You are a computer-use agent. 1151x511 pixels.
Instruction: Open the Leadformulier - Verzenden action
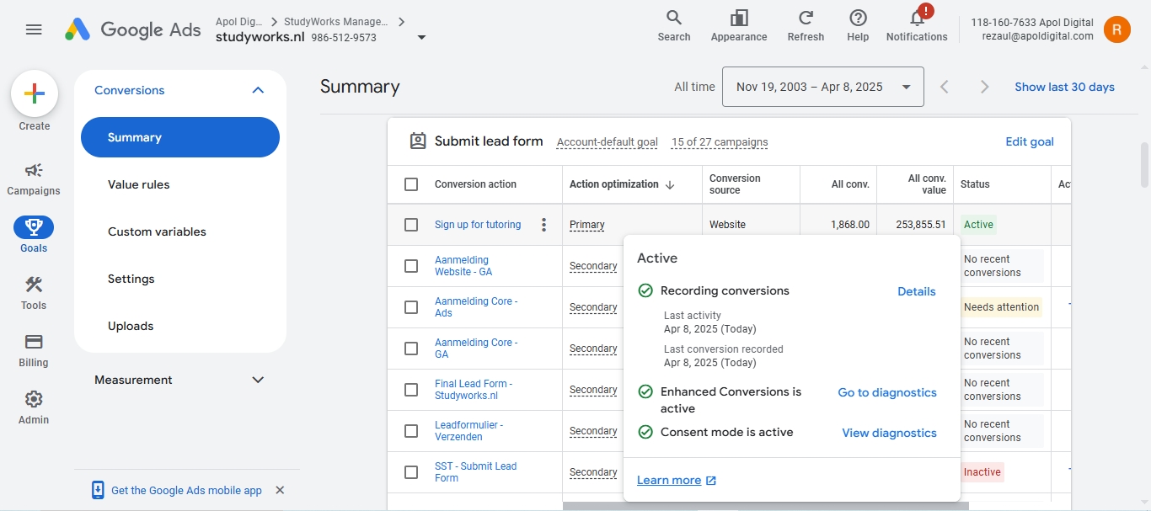tap(468, 431)
